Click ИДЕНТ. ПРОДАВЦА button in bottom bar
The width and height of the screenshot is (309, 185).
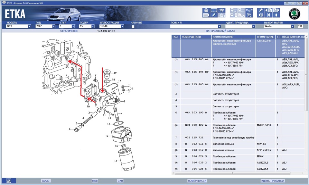point(273,181)
